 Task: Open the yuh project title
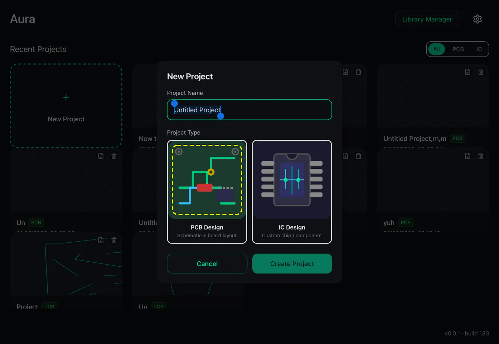pyautogui.click(x=389, y=223)
